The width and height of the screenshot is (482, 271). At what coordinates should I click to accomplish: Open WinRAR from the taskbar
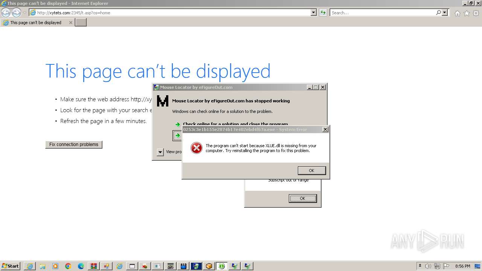click(x=94, y=266)
